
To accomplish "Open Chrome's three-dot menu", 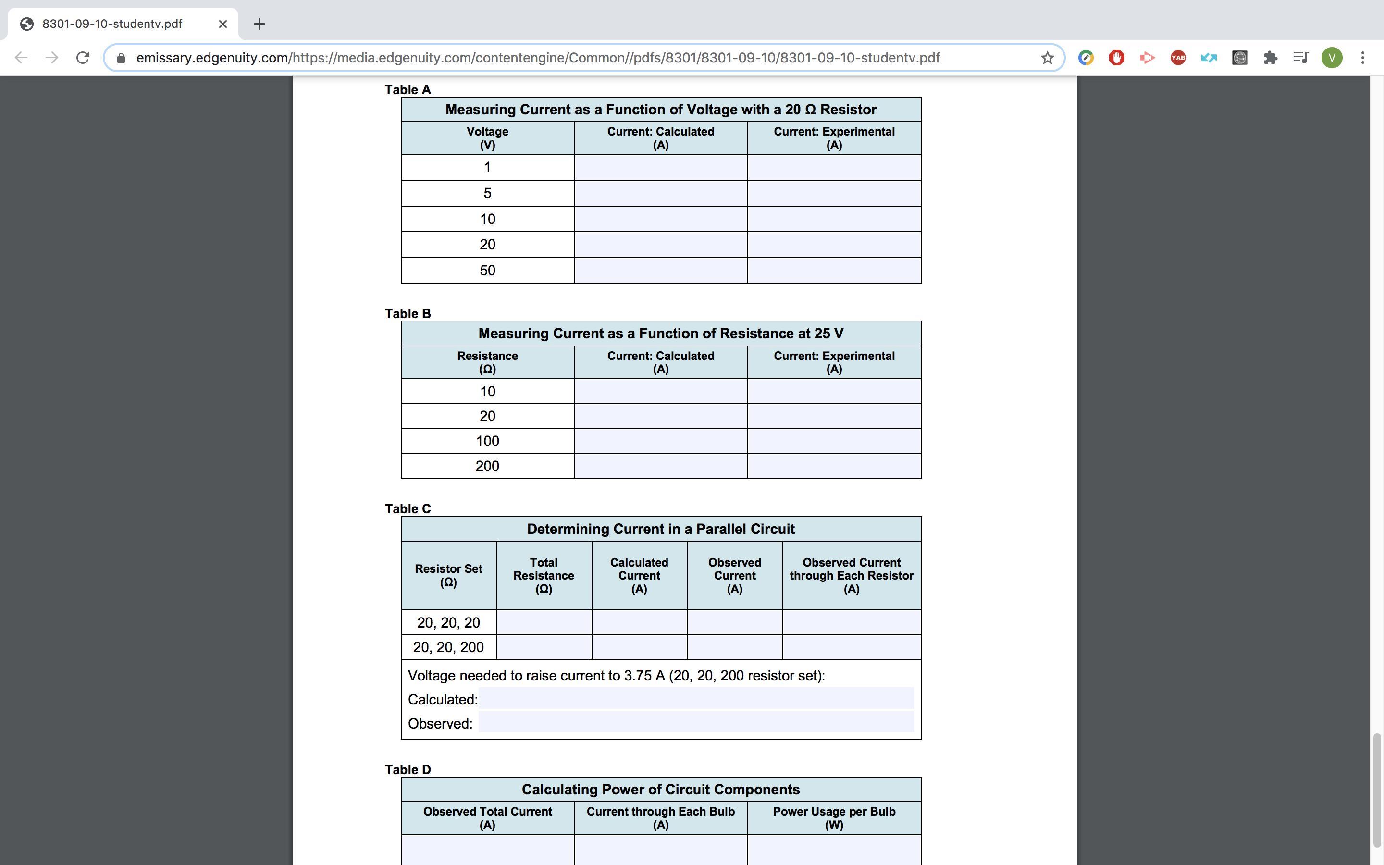I will (1362, 58).
